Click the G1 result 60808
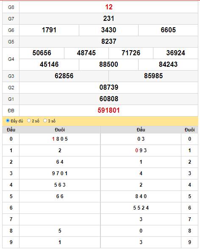Screen dimensions: 200x250 click(x=109, y=99)
